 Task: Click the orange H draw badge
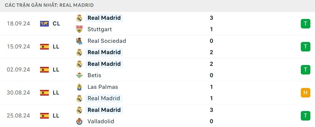[x=305, y=93]
